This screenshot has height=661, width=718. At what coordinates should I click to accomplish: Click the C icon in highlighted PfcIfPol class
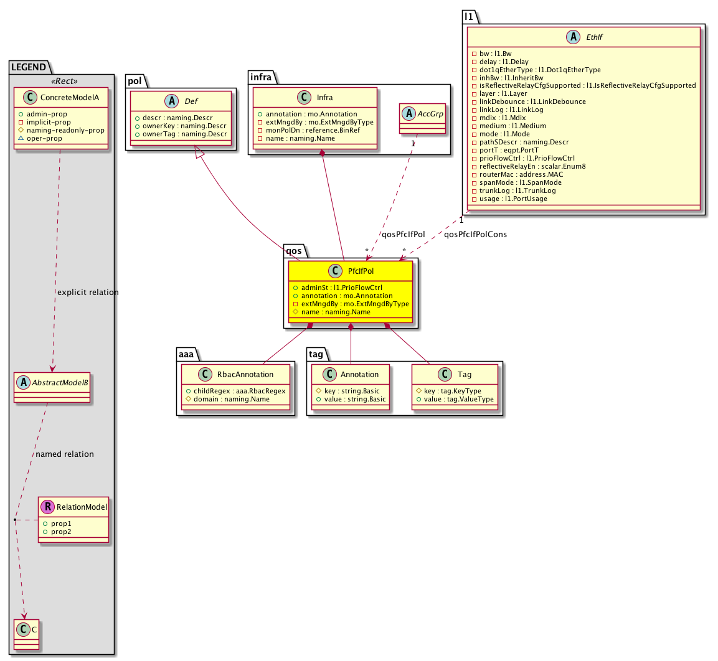click(x=335, y=271)
